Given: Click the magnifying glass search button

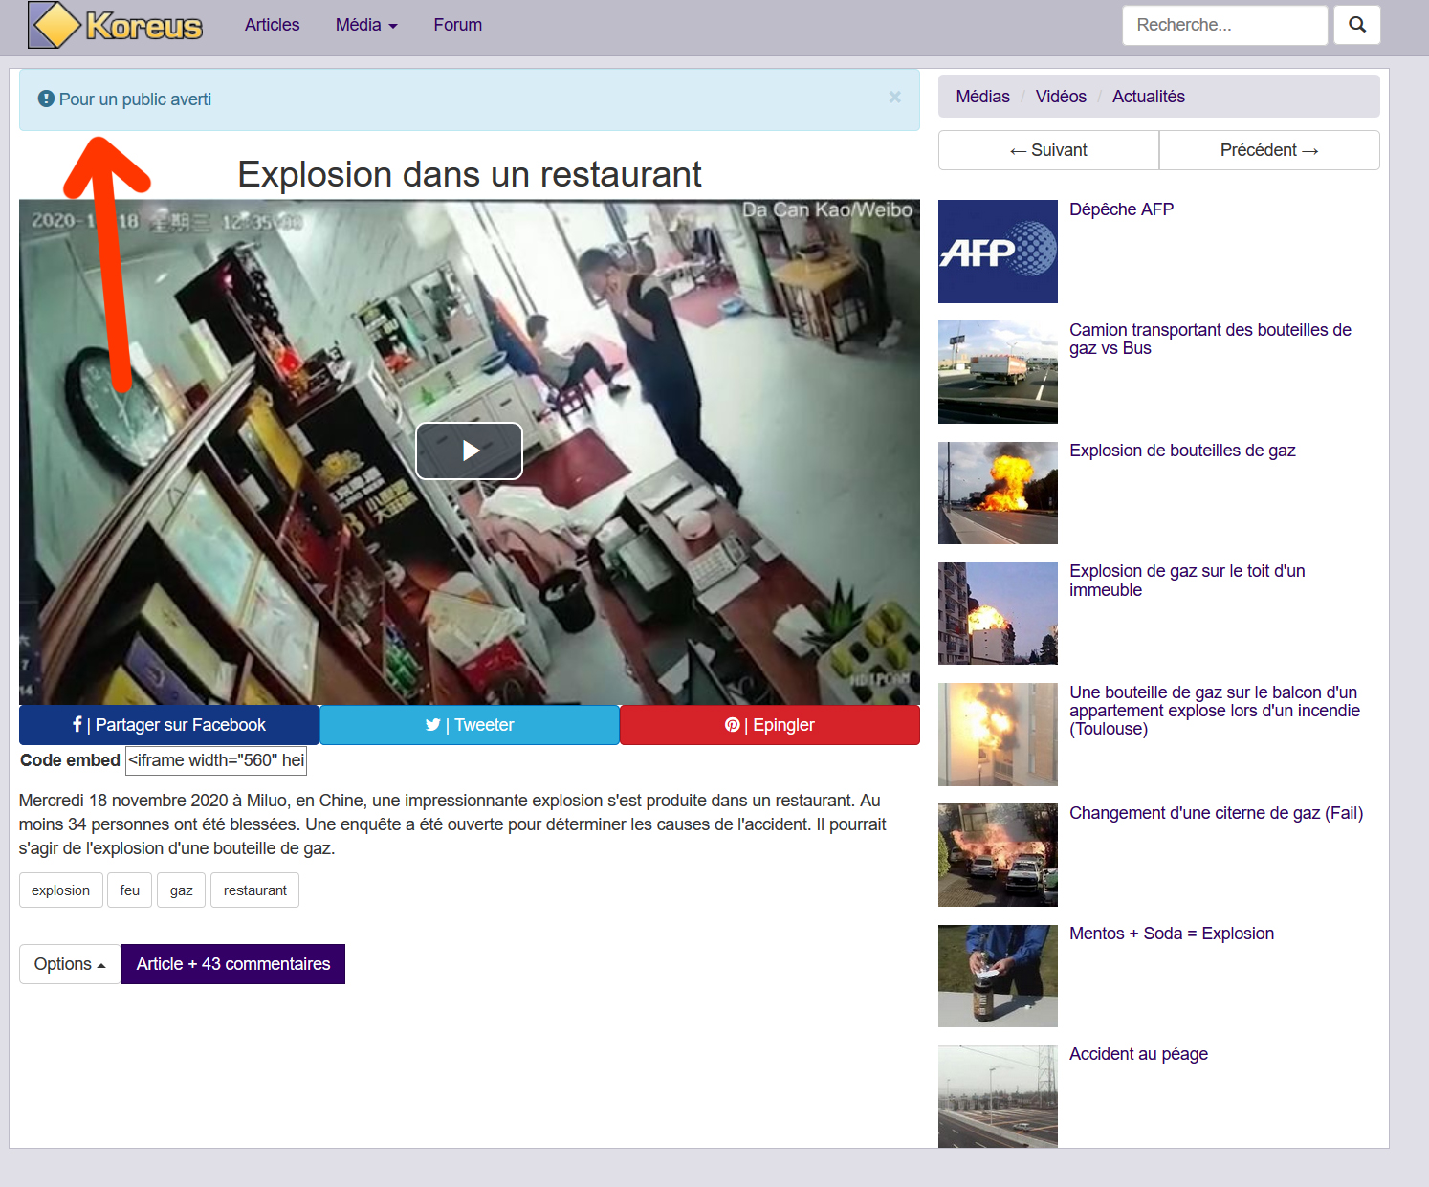Looking at the screenshot, I should (x=1356, y=25).
